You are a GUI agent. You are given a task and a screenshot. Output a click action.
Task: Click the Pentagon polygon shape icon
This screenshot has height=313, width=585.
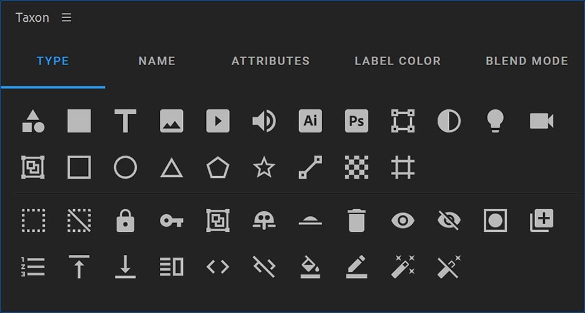[218, 167]
